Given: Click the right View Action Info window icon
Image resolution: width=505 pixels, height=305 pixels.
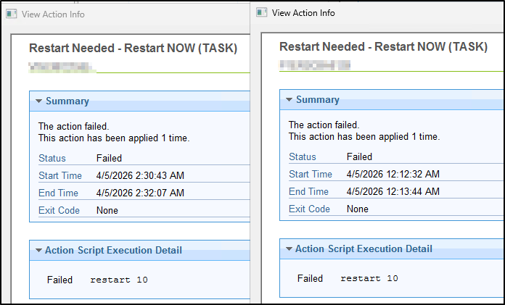Looking at the screenshot, I should pyautogui.click(x=261, y=12).
